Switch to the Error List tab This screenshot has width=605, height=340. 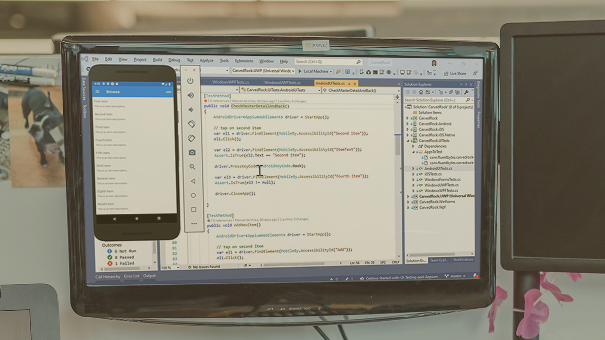pyautogui.click(x=131, y=276)
